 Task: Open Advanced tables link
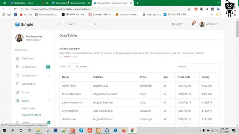coord(31,115)
